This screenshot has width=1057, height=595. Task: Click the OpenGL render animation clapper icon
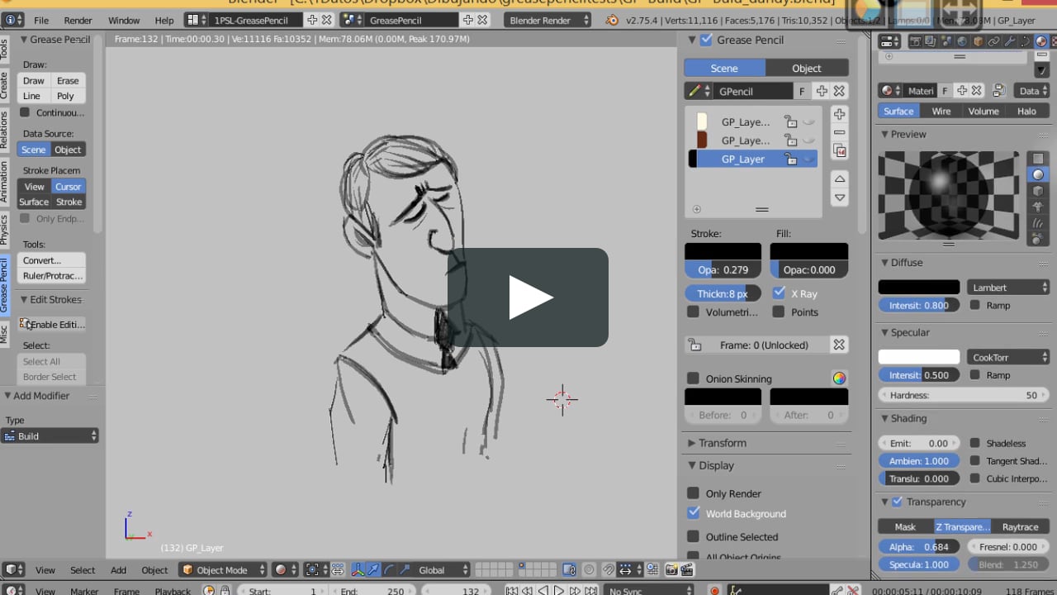pos(687,569)
